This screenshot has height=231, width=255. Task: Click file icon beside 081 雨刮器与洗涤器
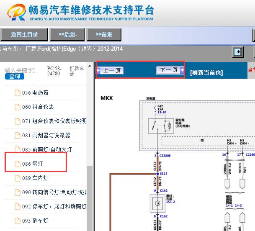pyautogui.click(x=18, y=136)
